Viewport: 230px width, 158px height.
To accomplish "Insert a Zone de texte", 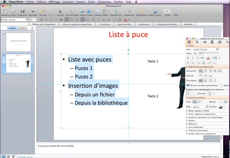I will [72, 11].
